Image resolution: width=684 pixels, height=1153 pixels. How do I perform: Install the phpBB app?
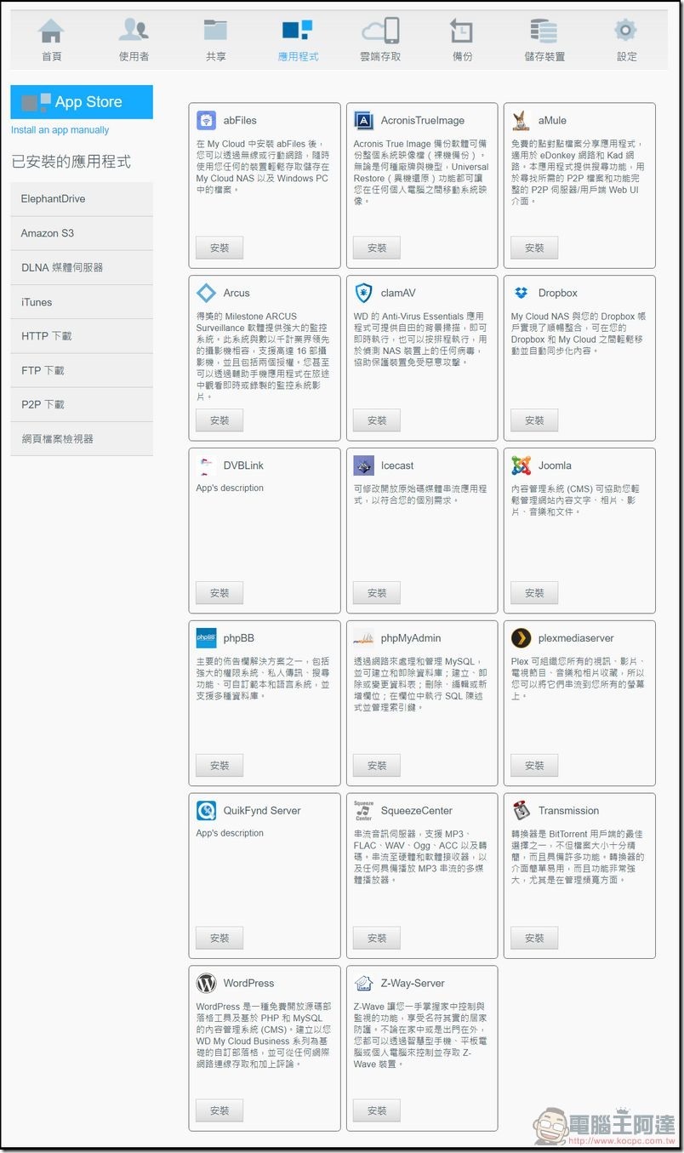[x=219, y=766]
